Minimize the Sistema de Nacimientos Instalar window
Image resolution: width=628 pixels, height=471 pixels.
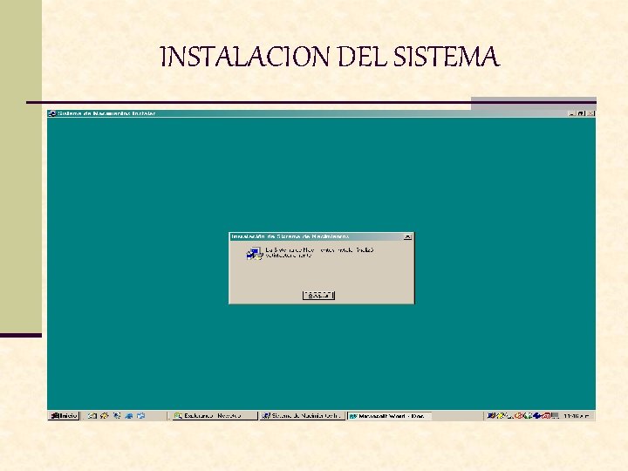[572, 113]
